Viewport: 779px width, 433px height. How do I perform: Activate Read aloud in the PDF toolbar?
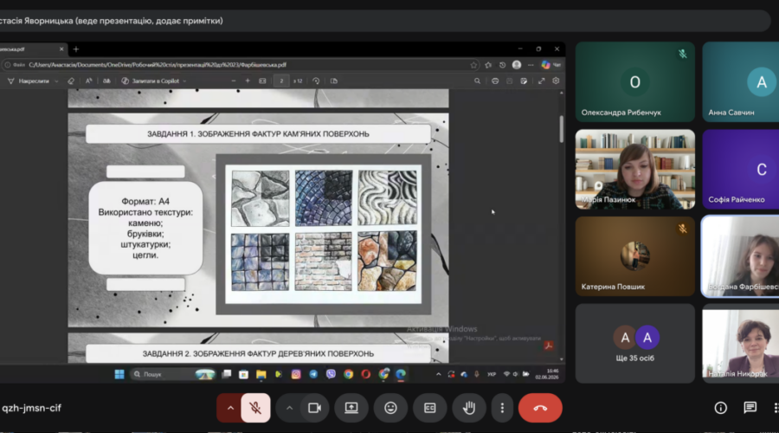[x=88, y=81]
